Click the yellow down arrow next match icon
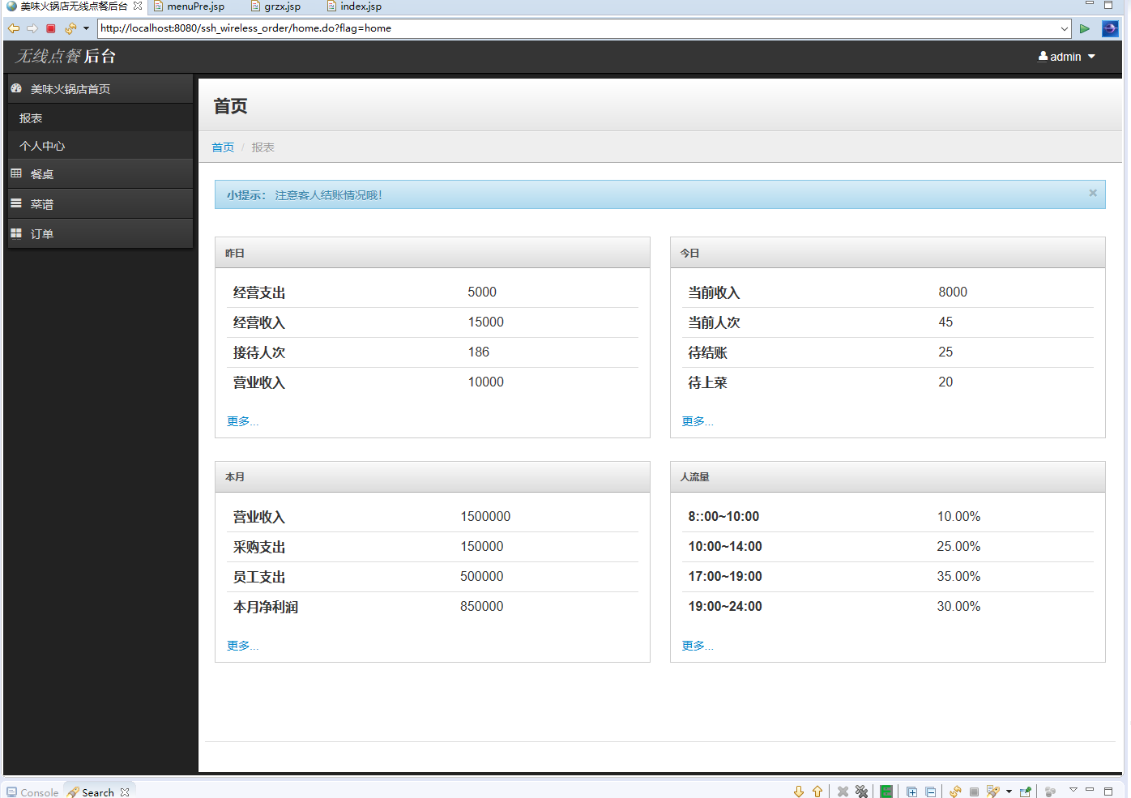This screenshot has height=798, width=1131. 799,792
